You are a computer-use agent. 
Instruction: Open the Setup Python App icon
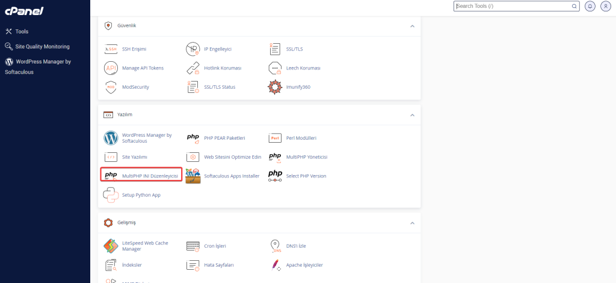111,195
